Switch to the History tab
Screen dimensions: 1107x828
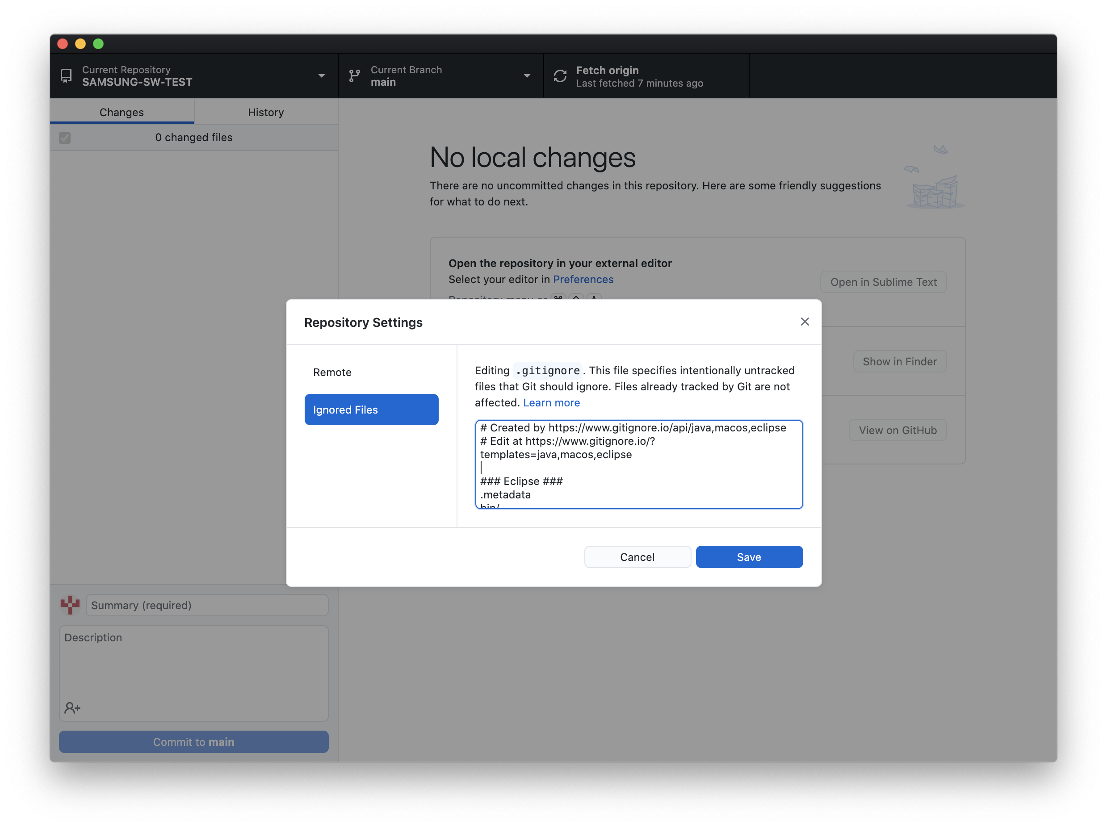point(266,112)
